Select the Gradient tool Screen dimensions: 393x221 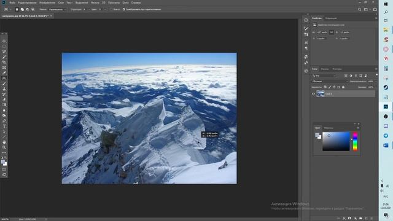pos(4,105)
